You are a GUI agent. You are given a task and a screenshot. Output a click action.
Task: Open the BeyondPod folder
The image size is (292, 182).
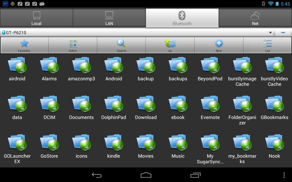(x=210, y=69)
